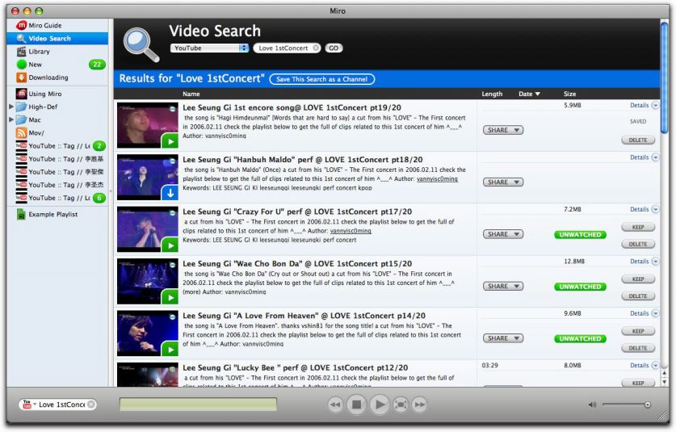Image resolution: width=676 pixels, height=432 pixels.
Task: Expand Details for pt19/20 encore song
Action: pyautogui.click(x=644, y=105)
